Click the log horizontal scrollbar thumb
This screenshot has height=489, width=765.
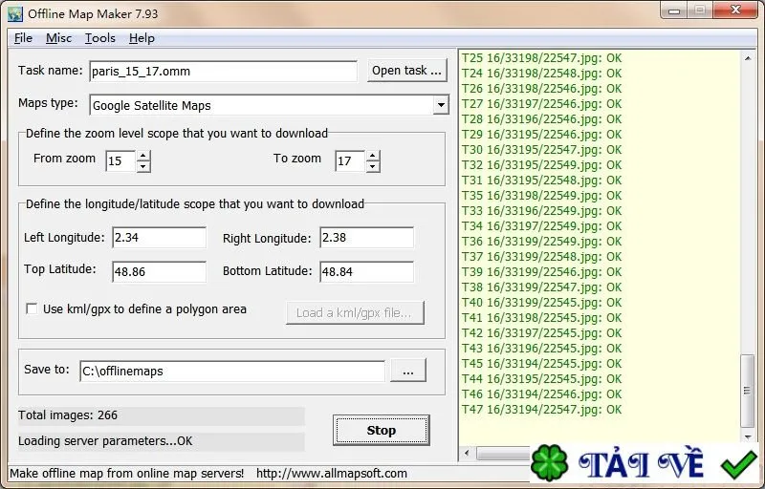(503, 454)
